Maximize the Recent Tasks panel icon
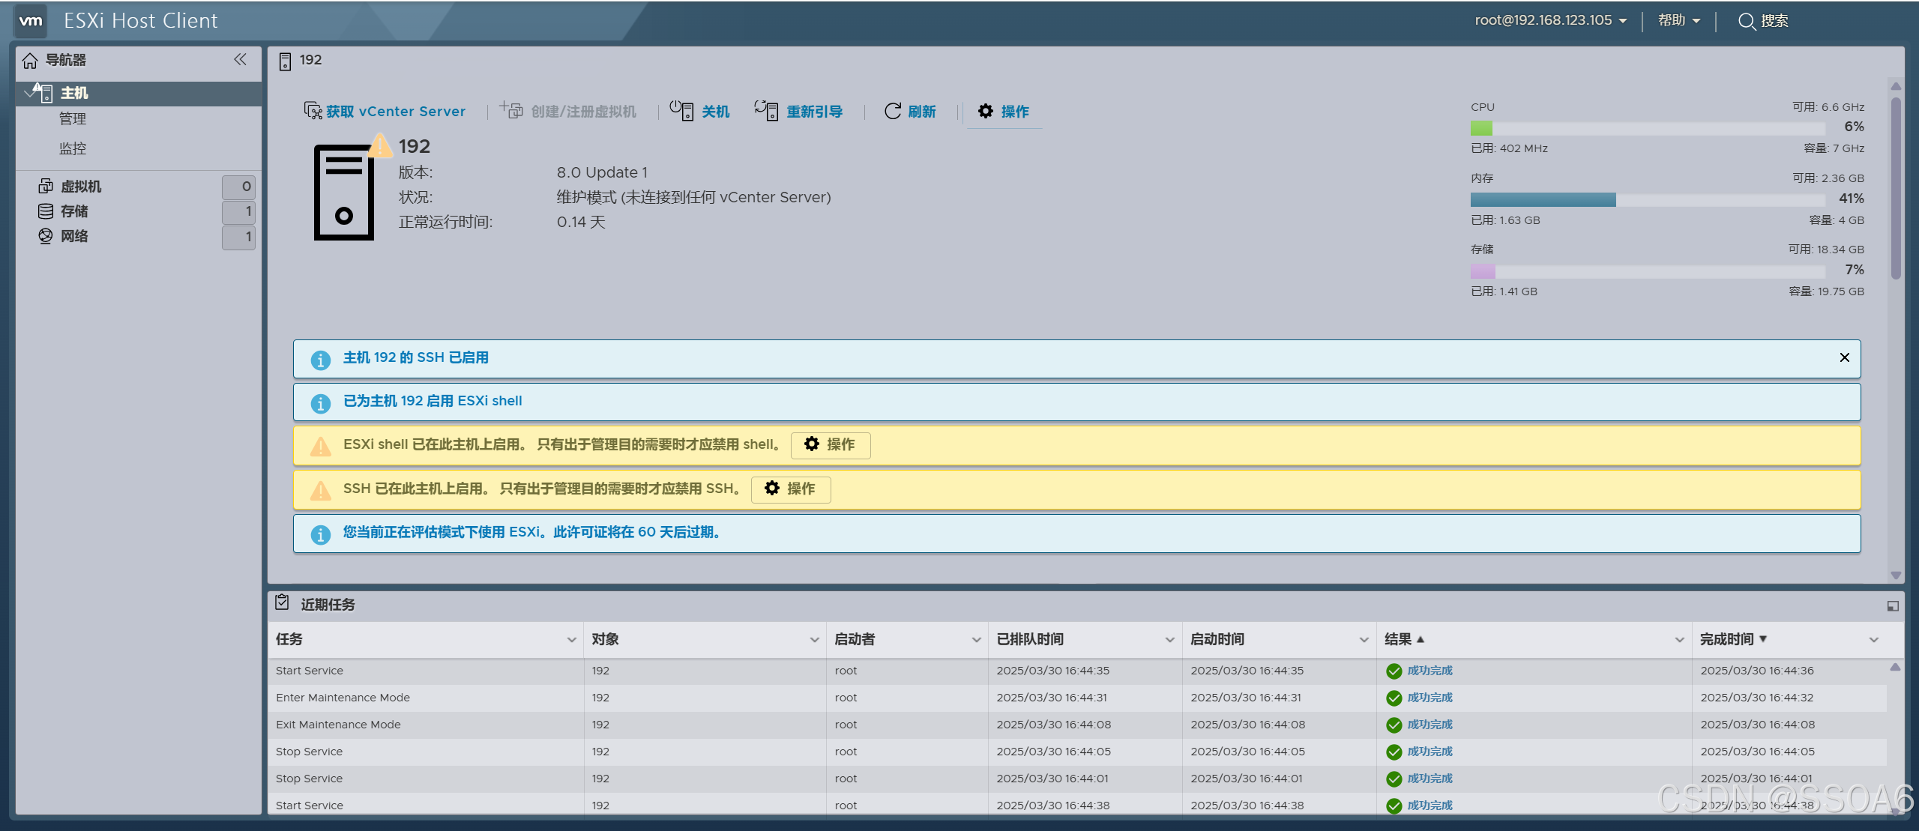This screenshot has width=1919, height=831. coord(1892,605)
